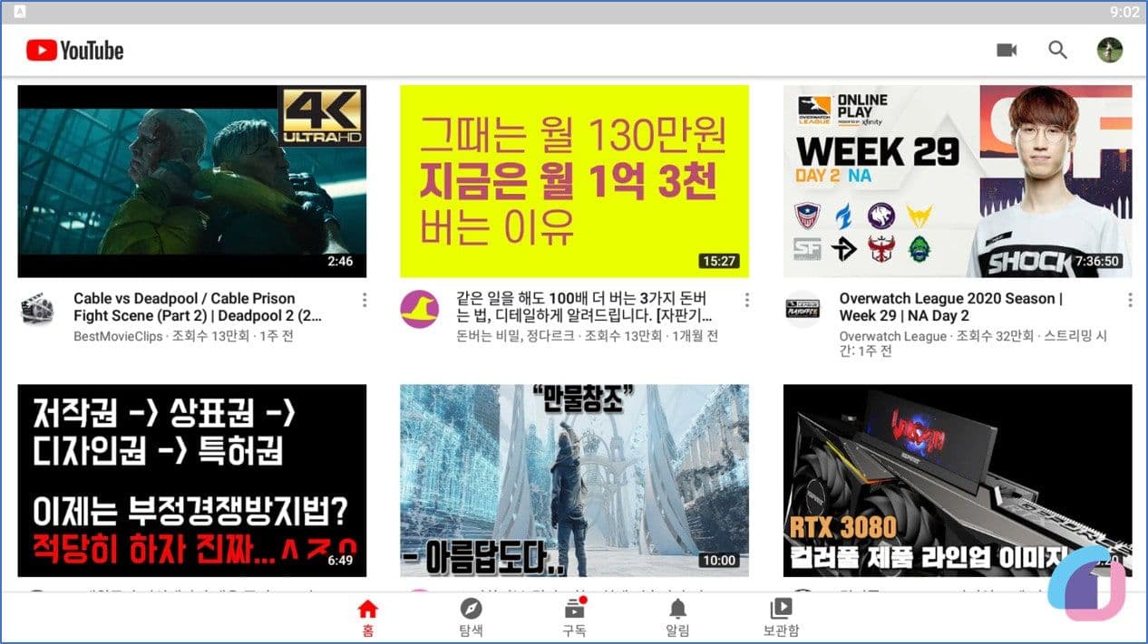Open the video camera upload icon
Image resolution: width=1148 pixels, height=644 pixels.
[1007, 50]
